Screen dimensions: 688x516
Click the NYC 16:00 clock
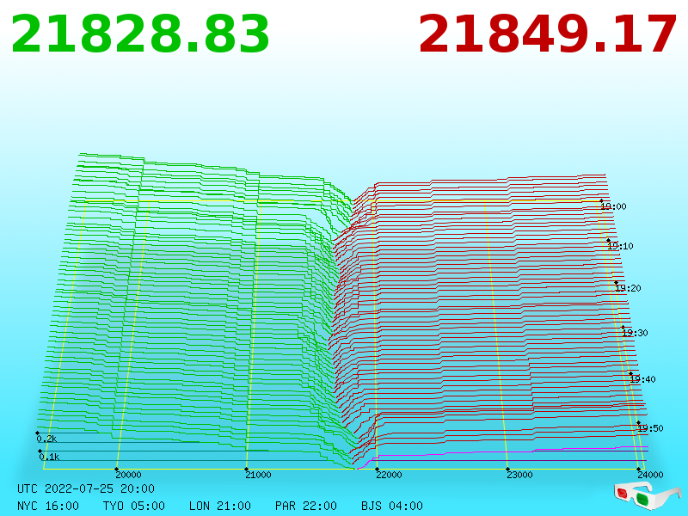[48, 506]
